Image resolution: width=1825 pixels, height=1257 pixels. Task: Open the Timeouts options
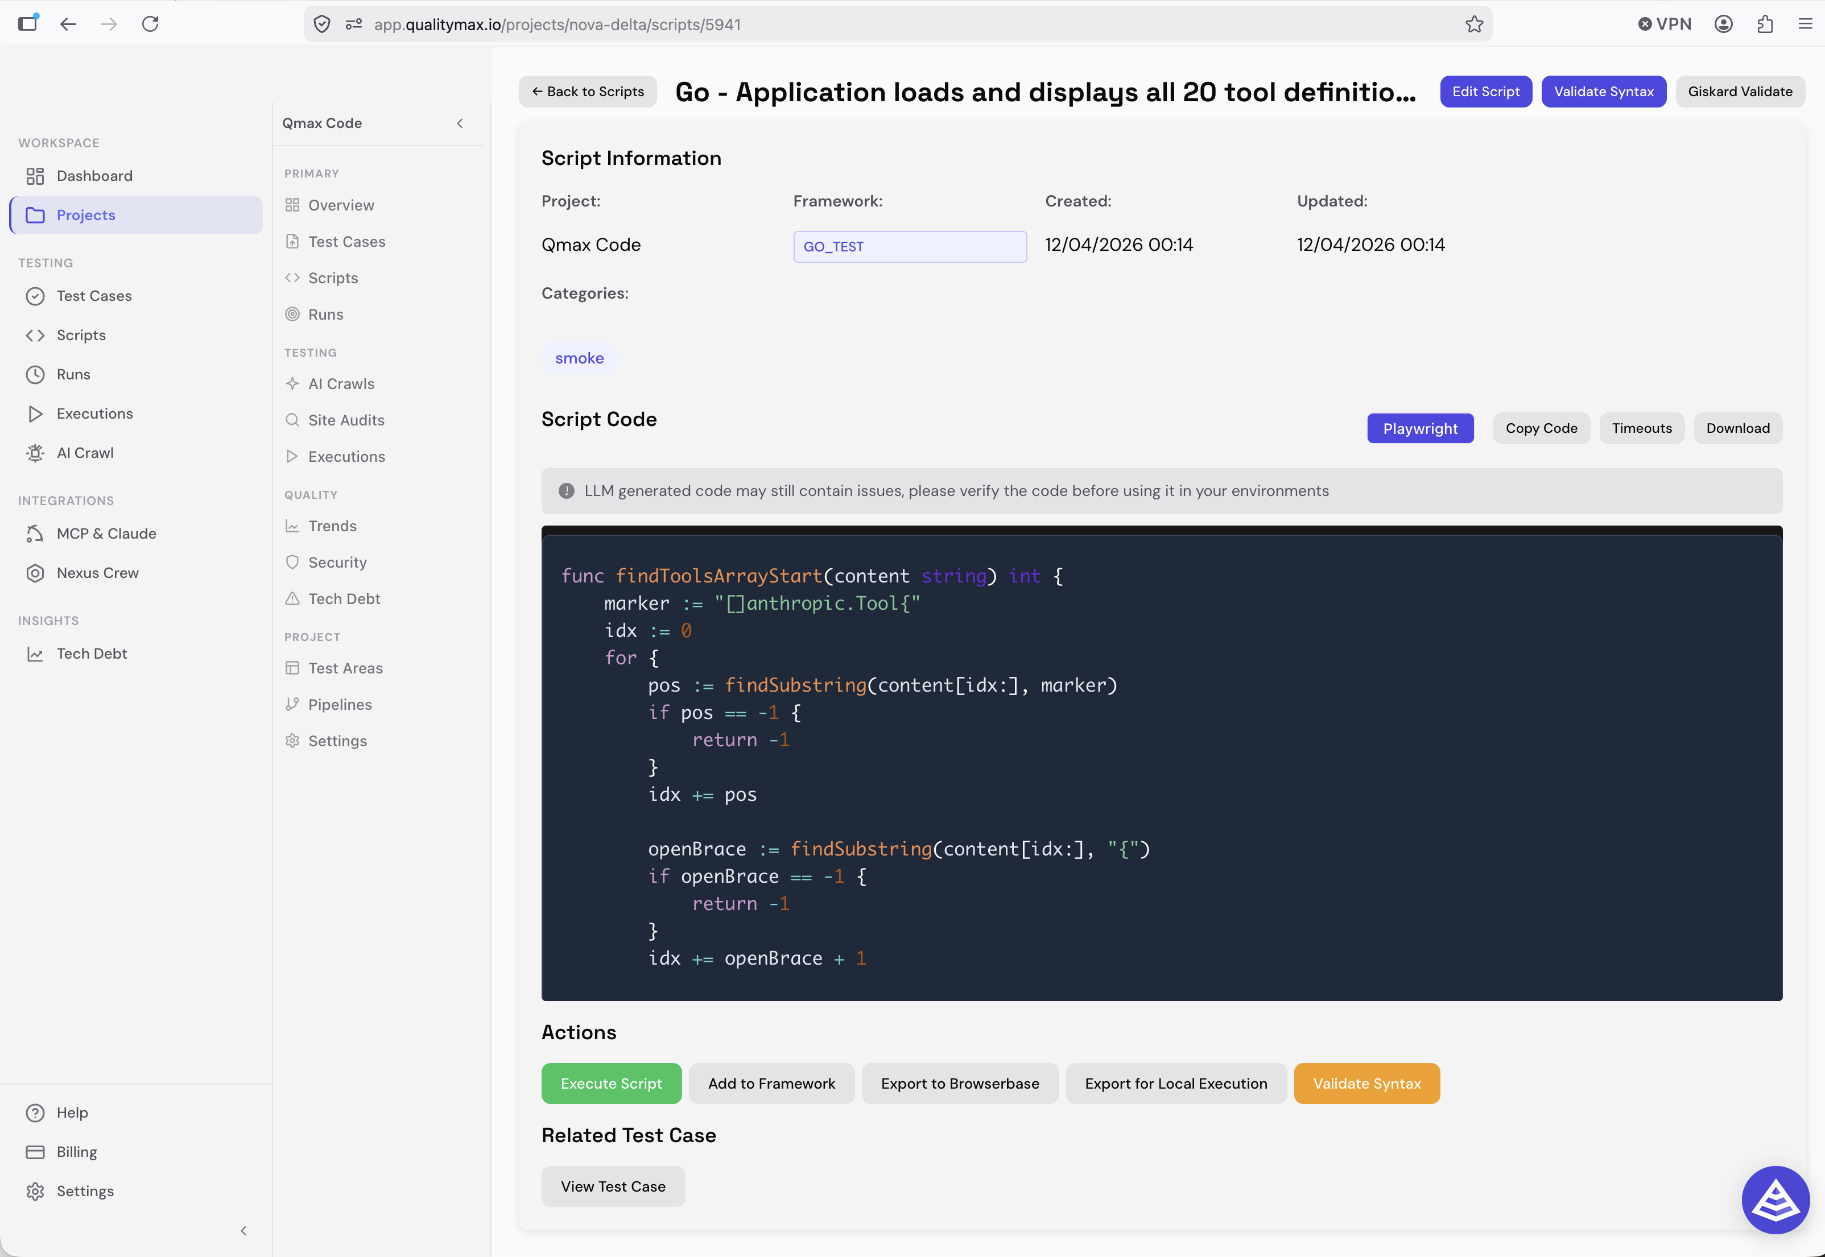tap(1641, 428)
